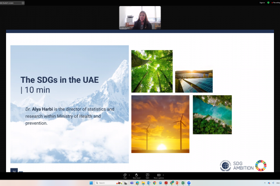Image resolution: width=280 pixels, height=186 pixels.
Task: Click the wind turbines sunset image
Action: point(160,124)
